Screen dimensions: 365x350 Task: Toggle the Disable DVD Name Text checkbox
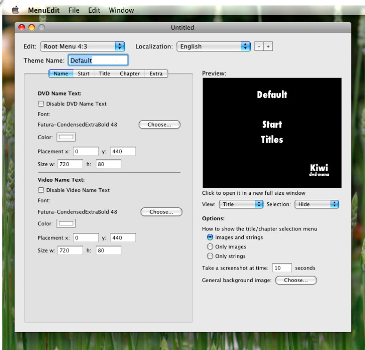(41, 103)
